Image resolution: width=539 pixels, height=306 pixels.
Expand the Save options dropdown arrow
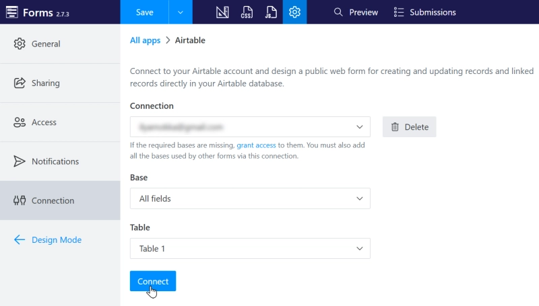[181, 12]
